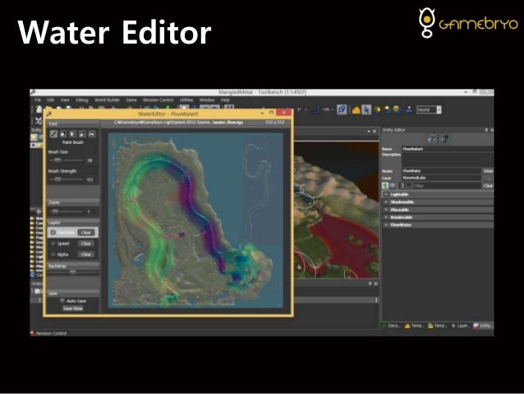The width and height of the screenshot is (524, 394).
Task: Open the viewport panel dropdown arrow
Action: click(369, 132)
